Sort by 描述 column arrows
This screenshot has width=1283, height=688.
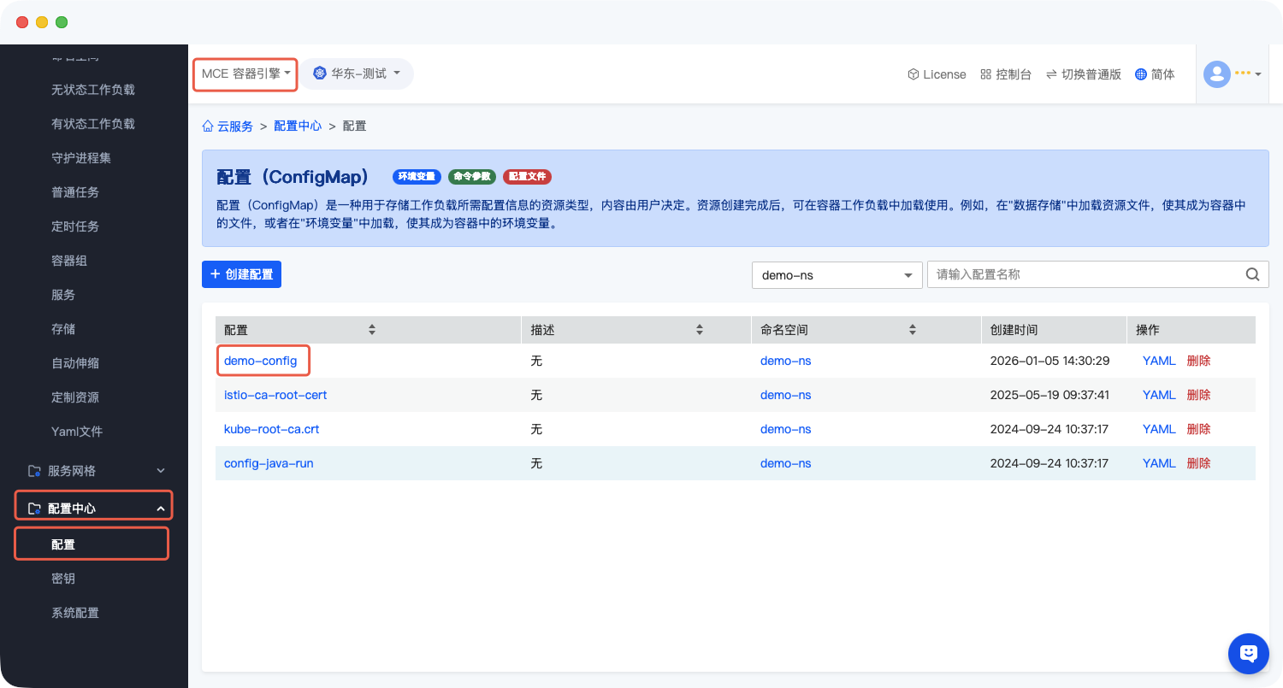pos(700,330)
